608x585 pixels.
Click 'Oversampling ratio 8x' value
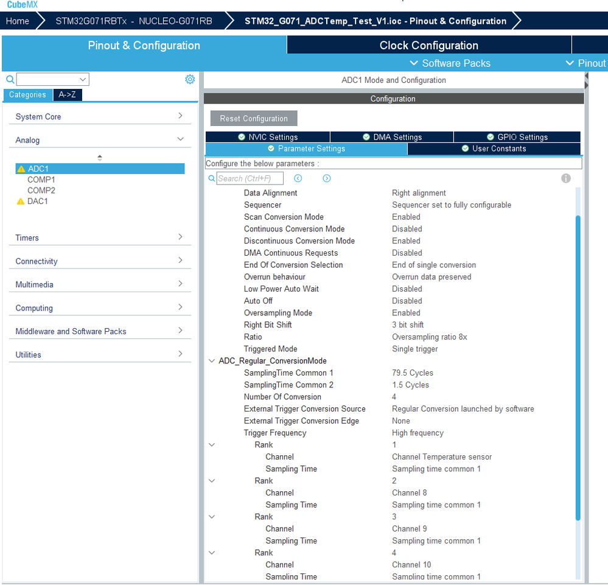pyautogui.click(x=430, y=337)
